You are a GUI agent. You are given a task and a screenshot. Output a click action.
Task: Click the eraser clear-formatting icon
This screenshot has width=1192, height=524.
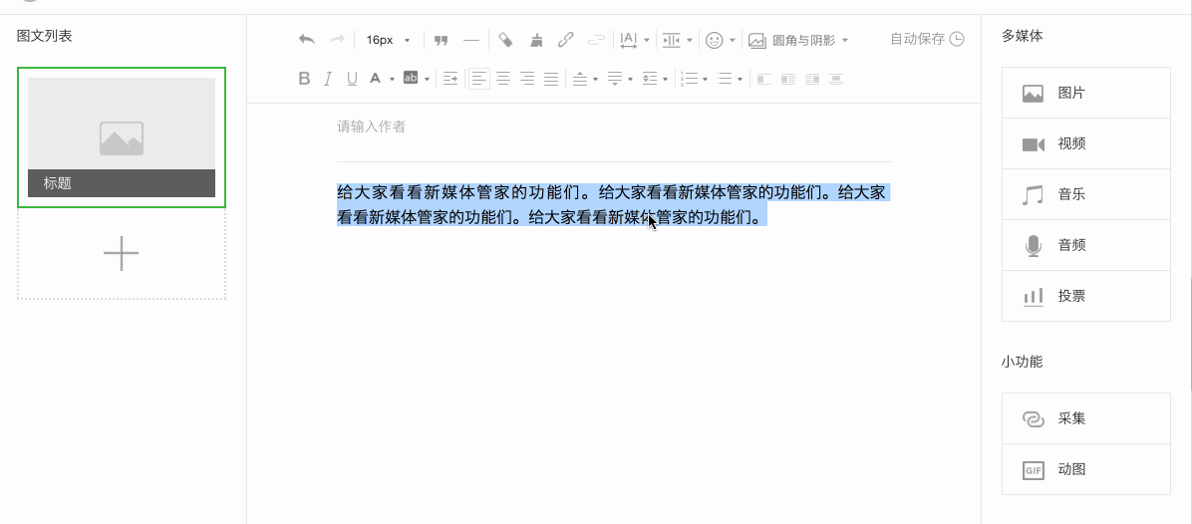[x=505, y=40]
